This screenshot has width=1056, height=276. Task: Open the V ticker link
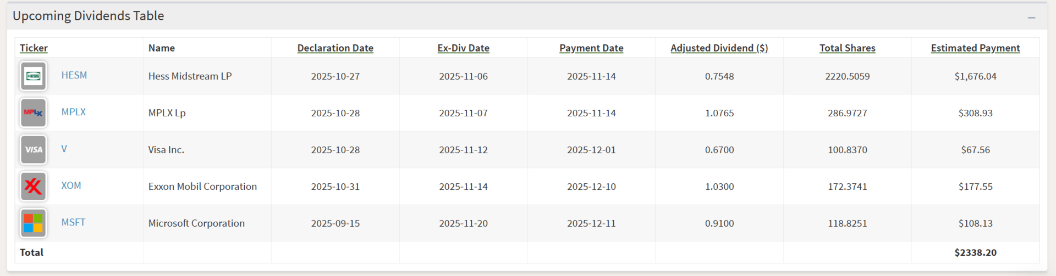[x=64, y=149]
